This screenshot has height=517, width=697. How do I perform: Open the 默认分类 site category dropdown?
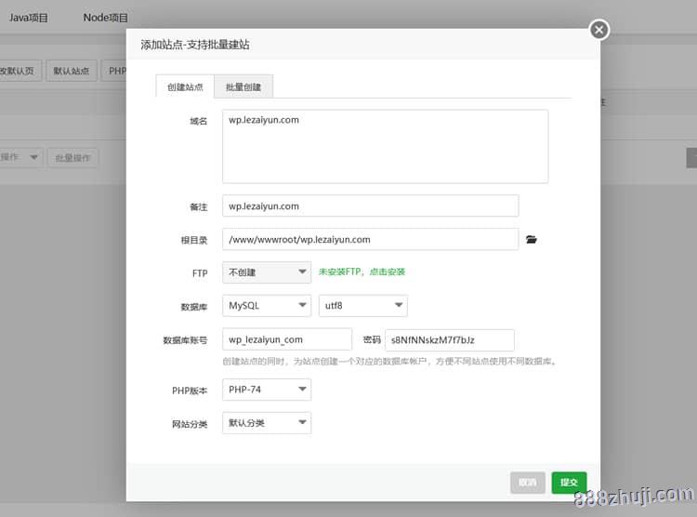267,423
